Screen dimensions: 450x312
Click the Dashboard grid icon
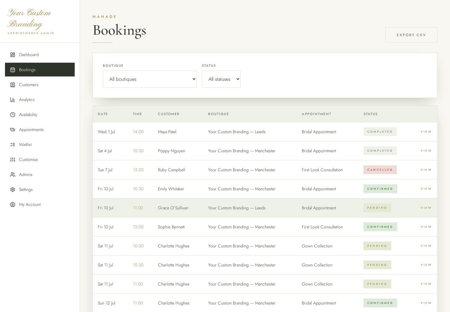pyautogui.click(x=13, y=55)
